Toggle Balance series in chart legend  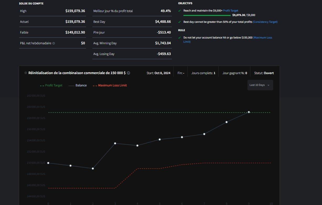pyautogui.click(x=78, y=85)
